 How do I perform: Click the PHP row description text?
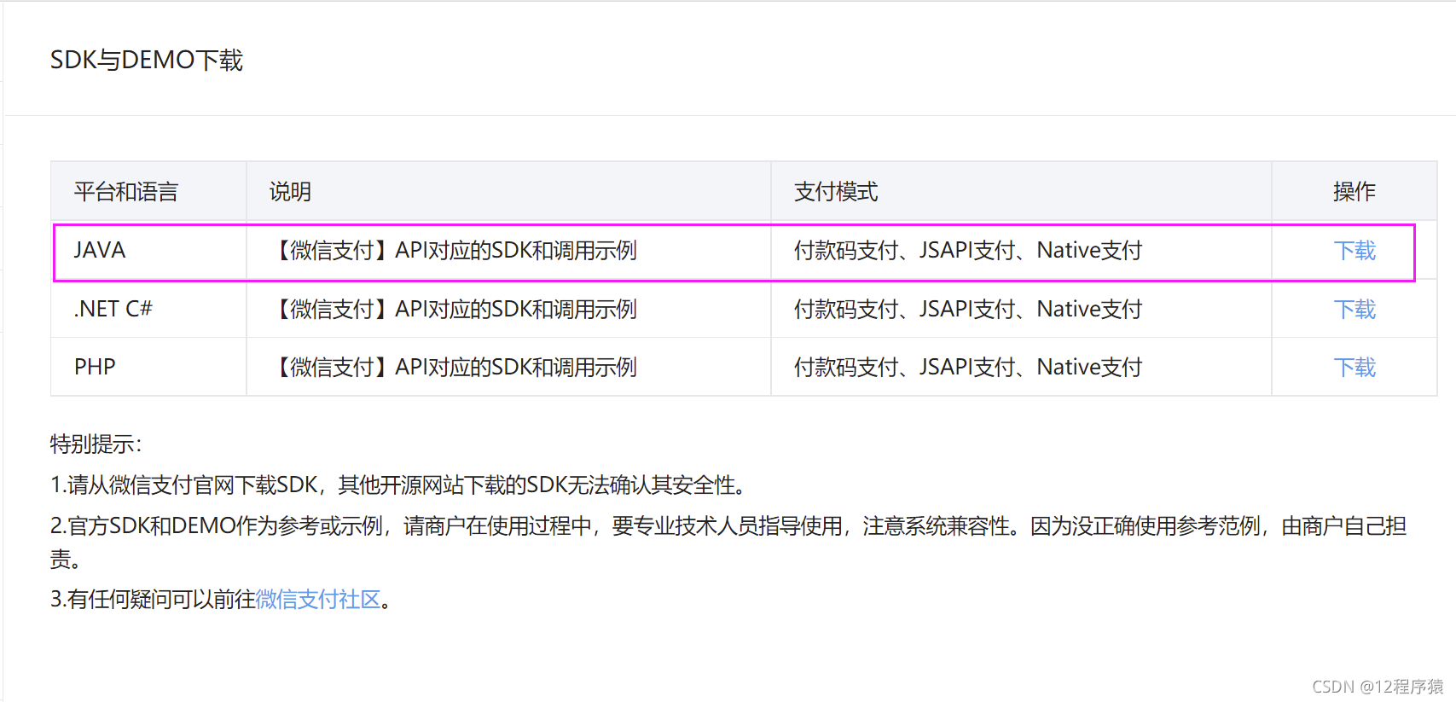coord(454,367)
